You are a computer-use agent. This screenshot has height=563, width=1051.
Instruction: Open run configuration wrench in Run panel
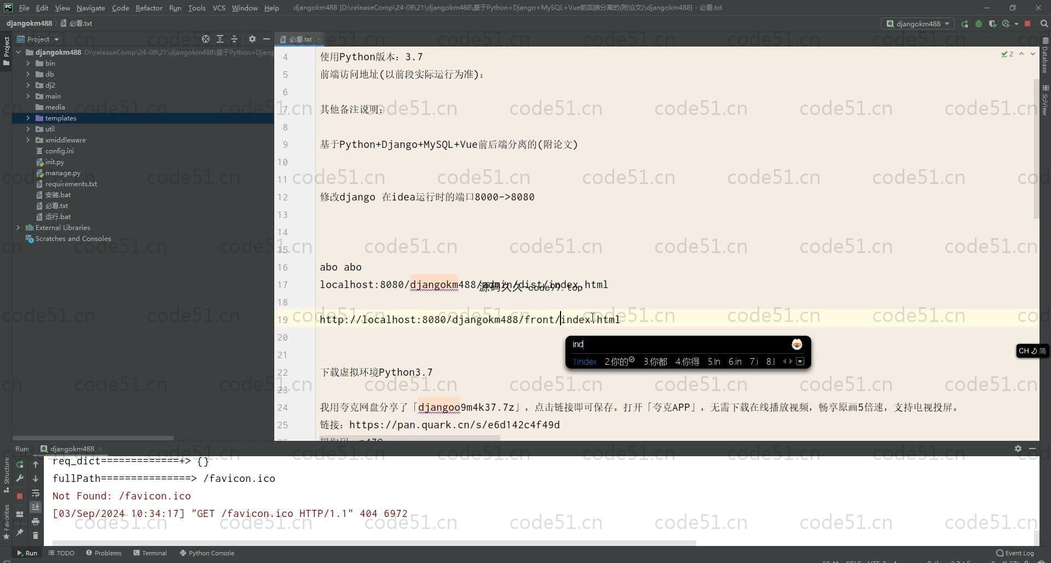(20, 478)
